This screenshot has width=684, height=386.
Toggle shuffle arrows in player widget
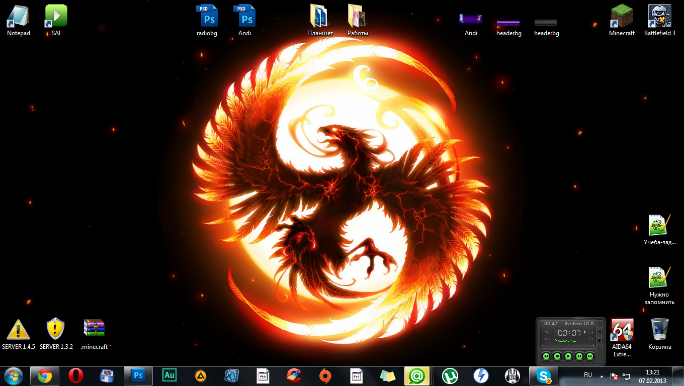pyautogui.click(x=547, y=332)
